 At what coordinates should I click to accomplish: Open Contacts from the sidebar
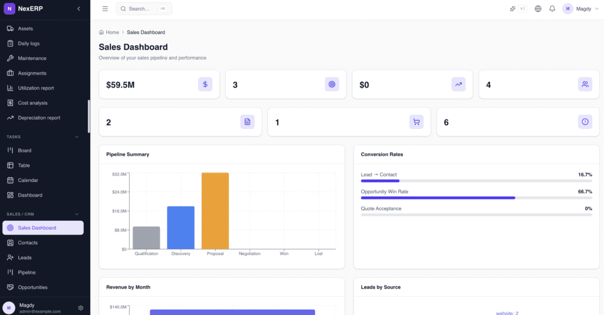tap(28, 243)
